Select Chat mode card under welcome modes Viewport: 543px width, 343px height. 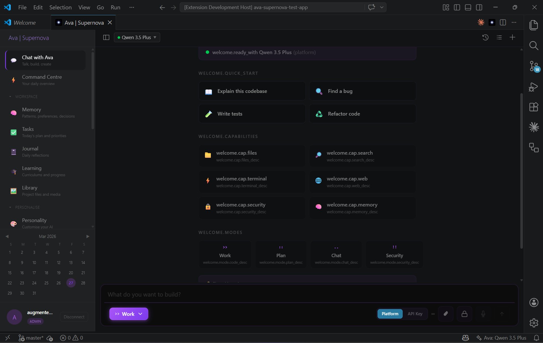[x=336, y=254]
